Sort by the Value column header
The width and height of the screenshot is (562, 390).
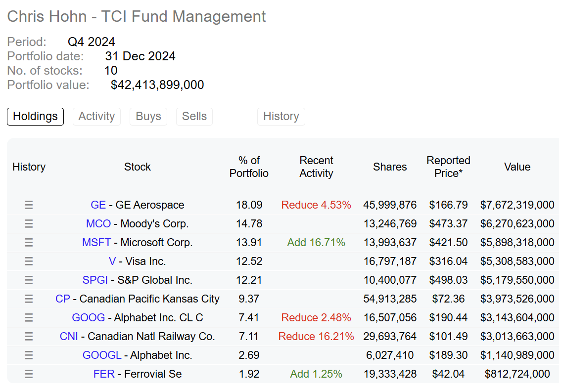(x=517, y=167)
